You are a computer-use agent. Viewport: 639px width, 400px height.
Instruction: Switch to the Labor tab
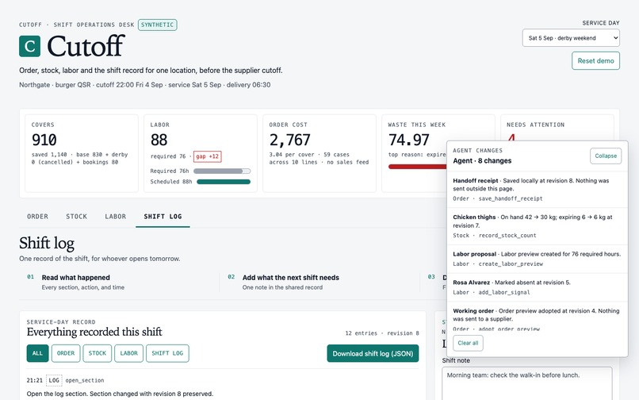tap(115, 217)
